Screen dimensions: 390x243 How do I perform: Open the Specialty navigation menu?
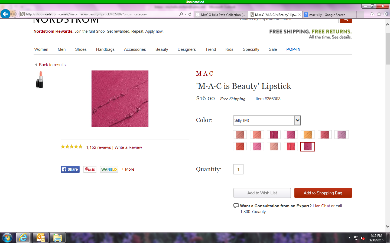coord(251,49)
